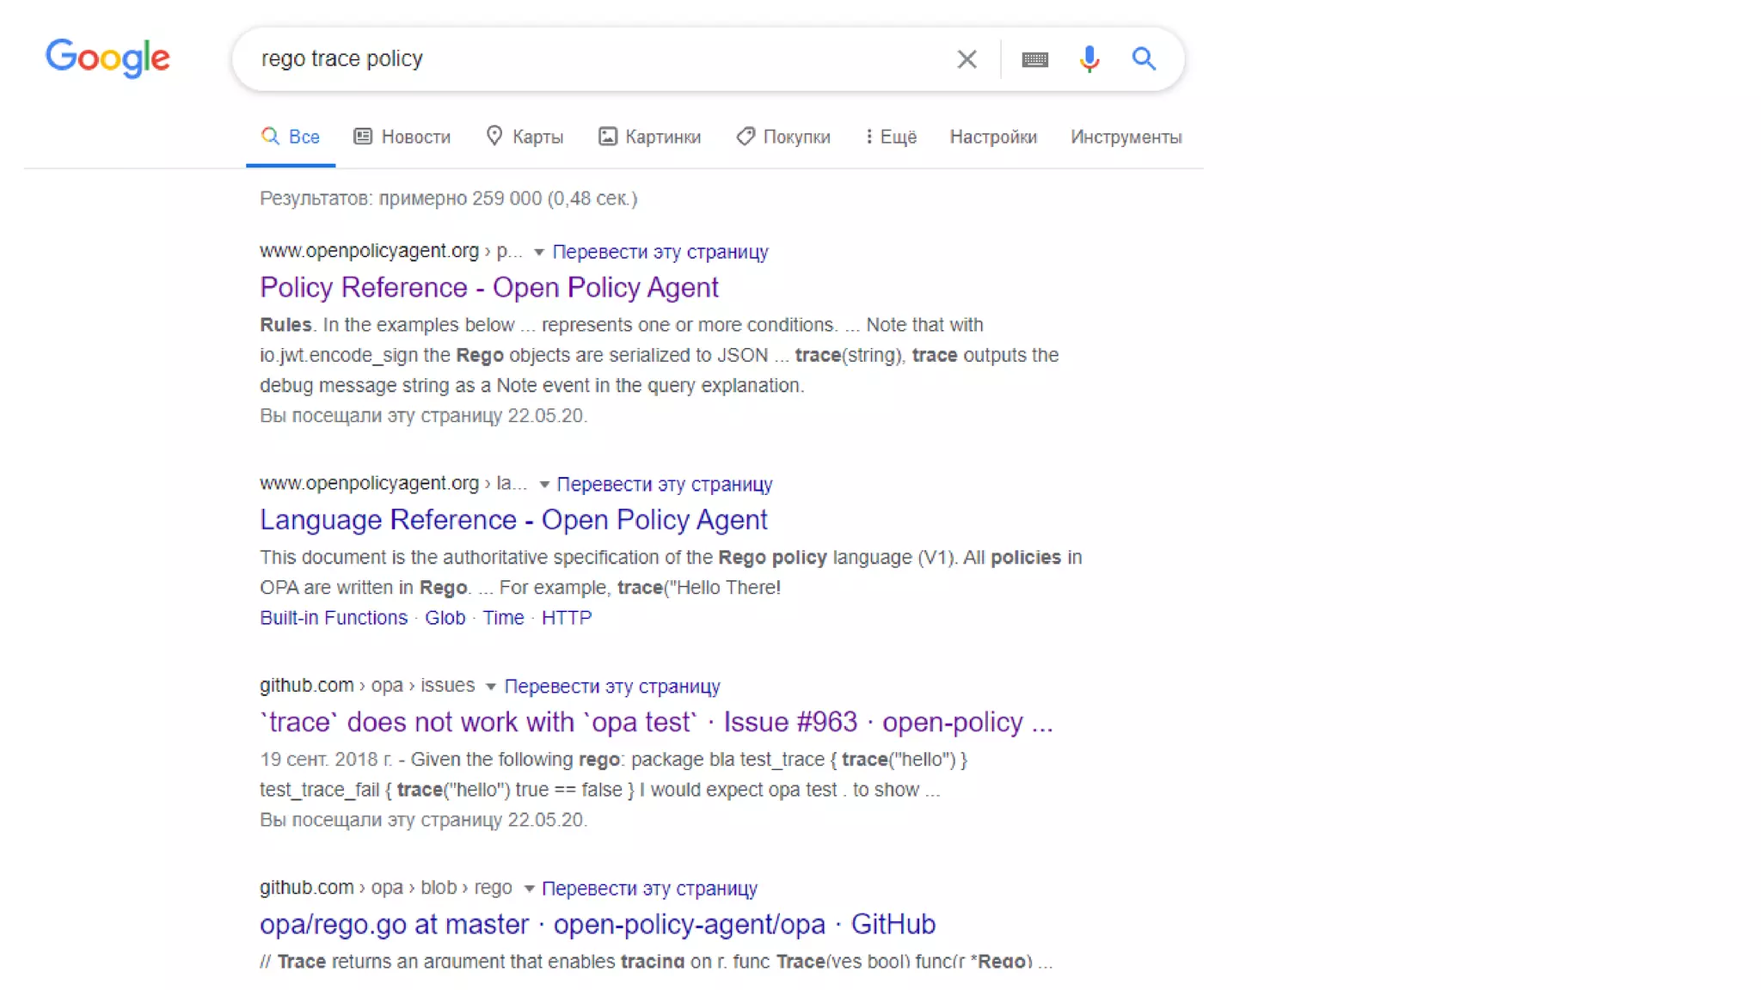Open Policy Reference - Open Policy Agent result
The image size is (1761, 990).
pyautogui.click(x=488, y=287)
